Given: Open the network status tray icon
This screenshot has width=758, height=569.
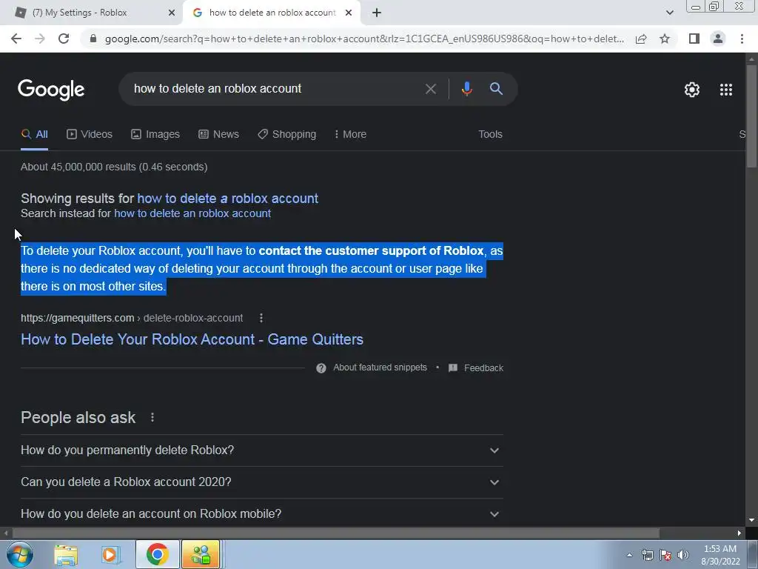Looking at the screenshot, I should [647, 555].
